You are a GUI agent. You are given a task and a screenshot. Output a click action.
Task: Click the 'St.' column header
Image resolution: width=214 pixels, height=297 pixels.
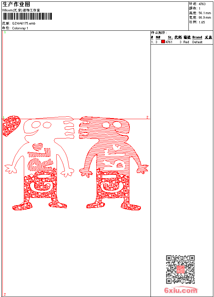(170, 37)
